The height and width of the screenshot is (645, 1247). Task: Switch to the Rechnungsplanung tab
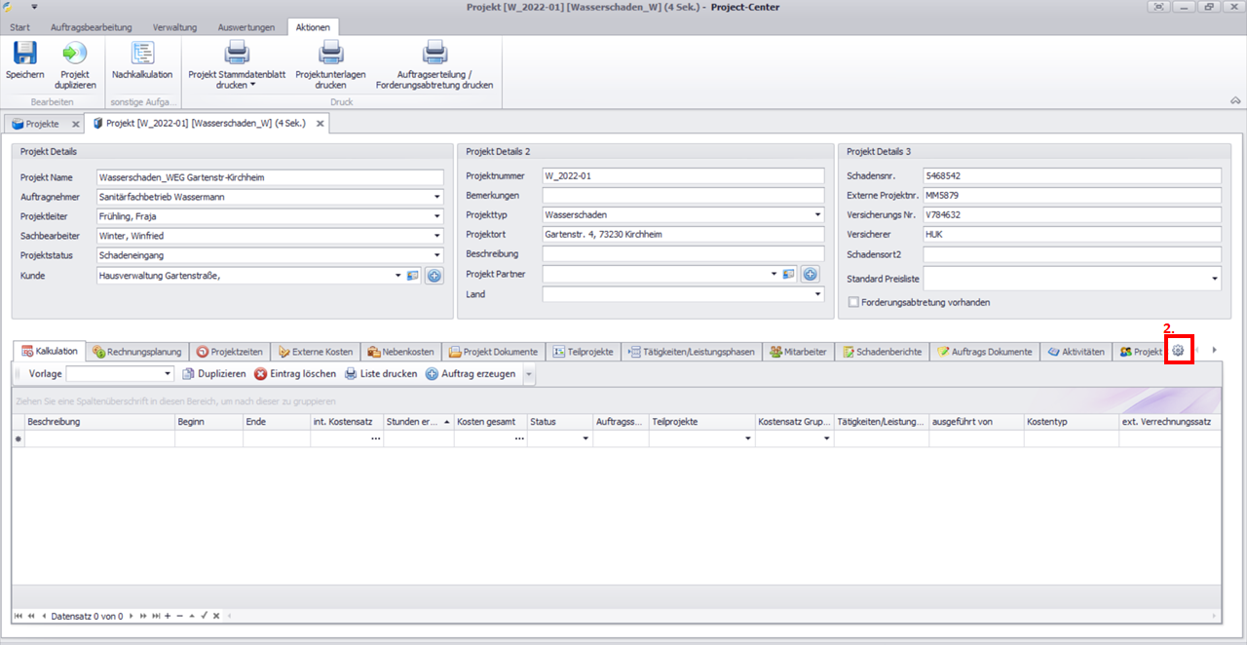(138, 352)
